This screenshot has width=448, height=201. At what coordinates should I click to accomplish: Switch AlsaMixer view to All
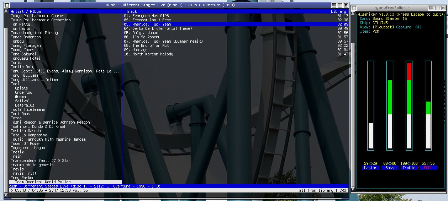tap(418, 27)
